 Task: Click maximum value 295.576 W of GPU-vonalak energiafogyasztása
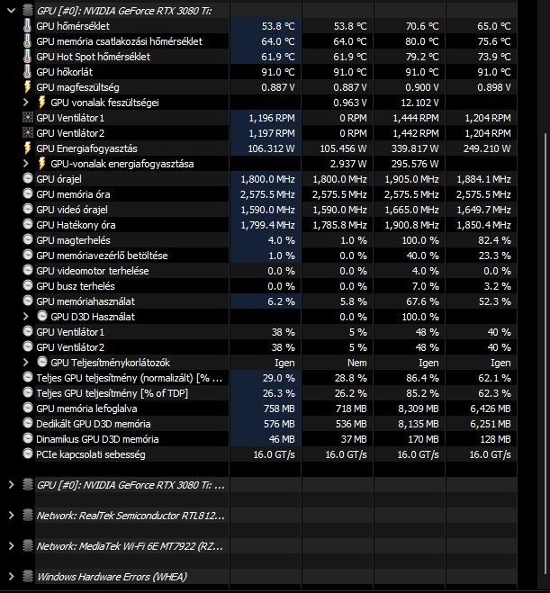[x=415, y=164]
